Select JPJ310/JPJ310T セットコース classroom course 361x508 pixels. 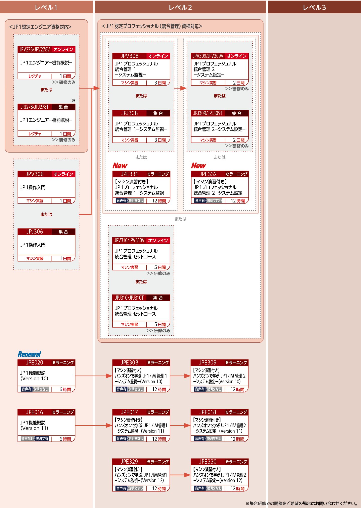pyautogui.click(x=141, y=311)
